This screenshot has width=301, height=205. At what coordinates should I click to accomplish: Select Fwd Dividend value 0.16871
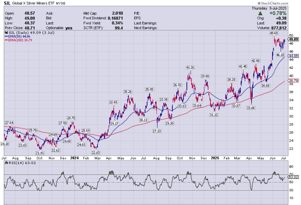pos(115,18)
